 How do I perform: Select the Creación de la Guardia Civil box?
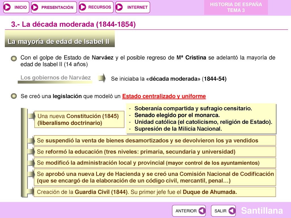coord(155,192)
